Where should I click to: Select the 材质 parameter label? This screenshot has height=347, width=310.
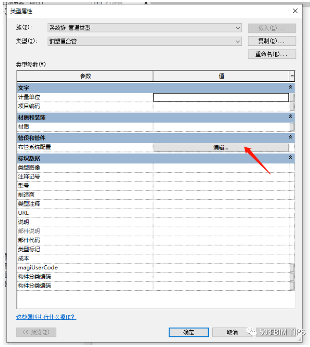click(x=23, y=127)
